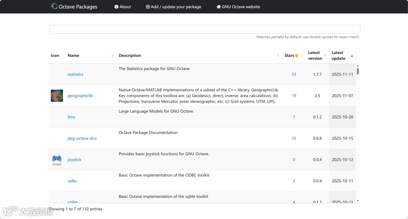This screenshot has height=219, width=408.
Task: Open Add / update your package
Action: pyautogui.click(x=174, y=7)
